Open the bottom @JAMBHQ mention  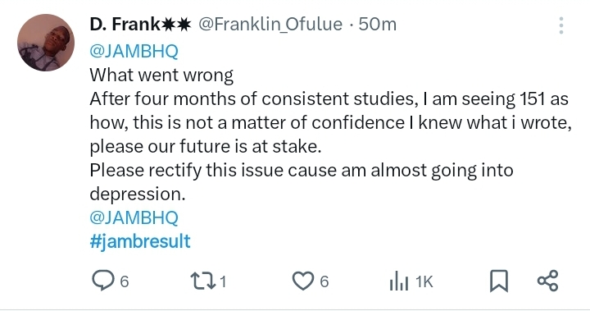(134, 217)
